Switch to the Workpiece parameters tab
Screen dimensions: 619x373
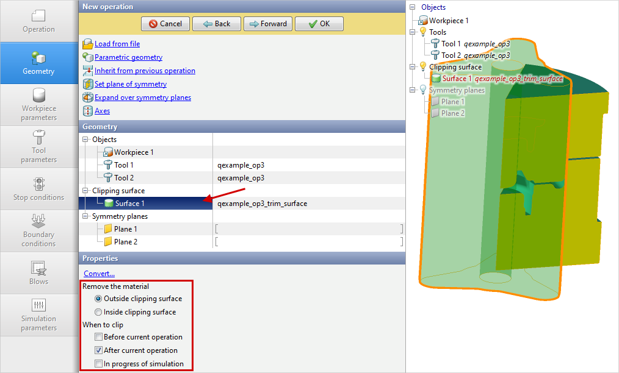[x=39, y=105]
